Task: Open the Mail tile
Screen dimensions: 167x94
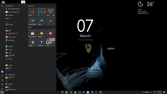Action: [51, 12]
